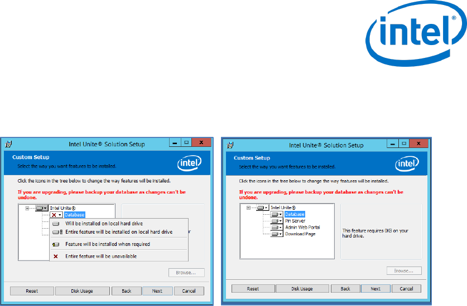Collapse Intel Unite tree in left window

tap(27, 208)
